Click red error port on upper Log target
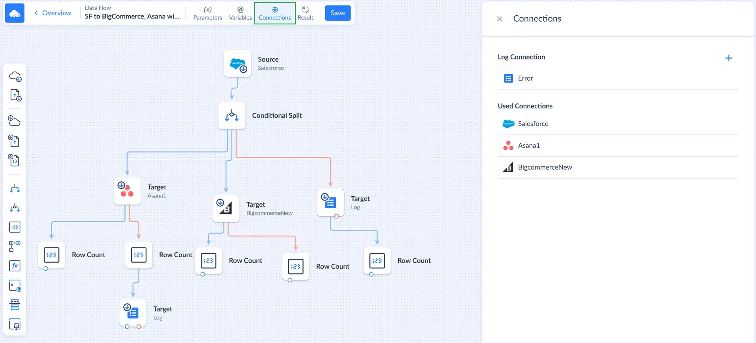756x343 pixels. (x=337, y=216)
